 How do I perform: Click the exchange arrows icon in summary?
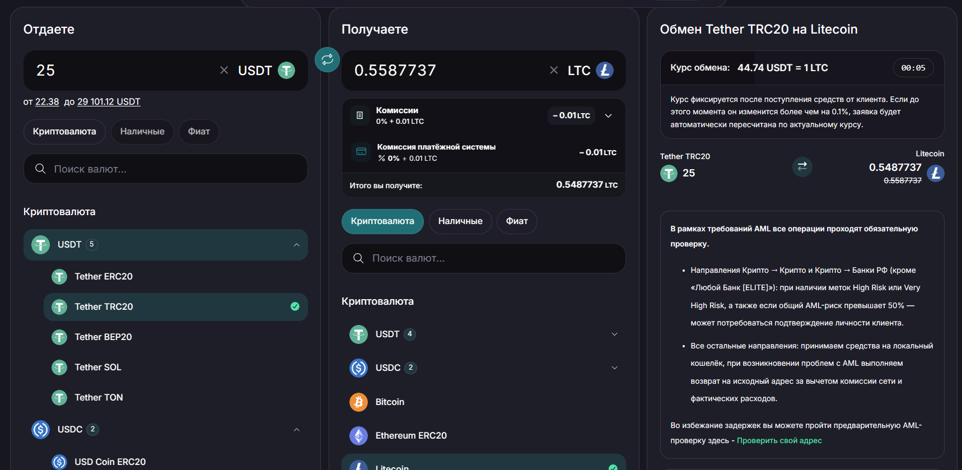pyautogui.click(x=802, y=166)
